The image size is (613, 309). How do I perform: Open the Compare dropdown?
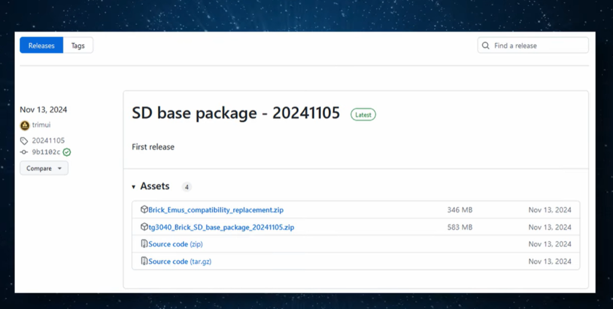[x=44, y=169]
